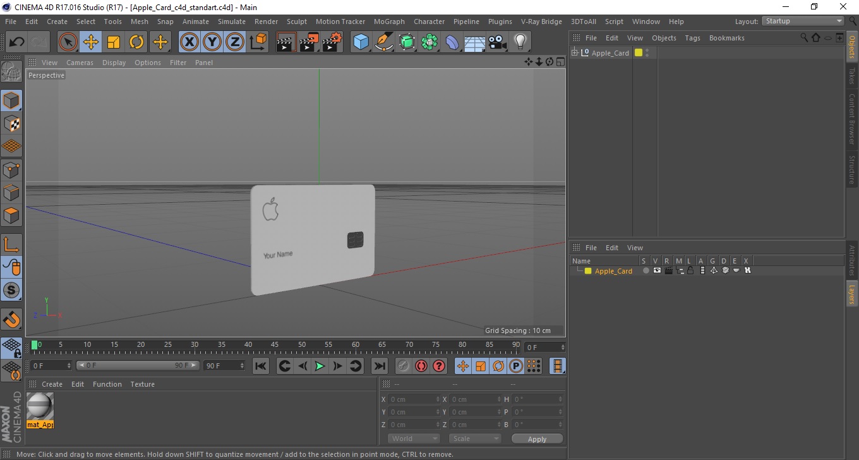Activate the Rotate tool
859x460 pixels.
[136, 42]
